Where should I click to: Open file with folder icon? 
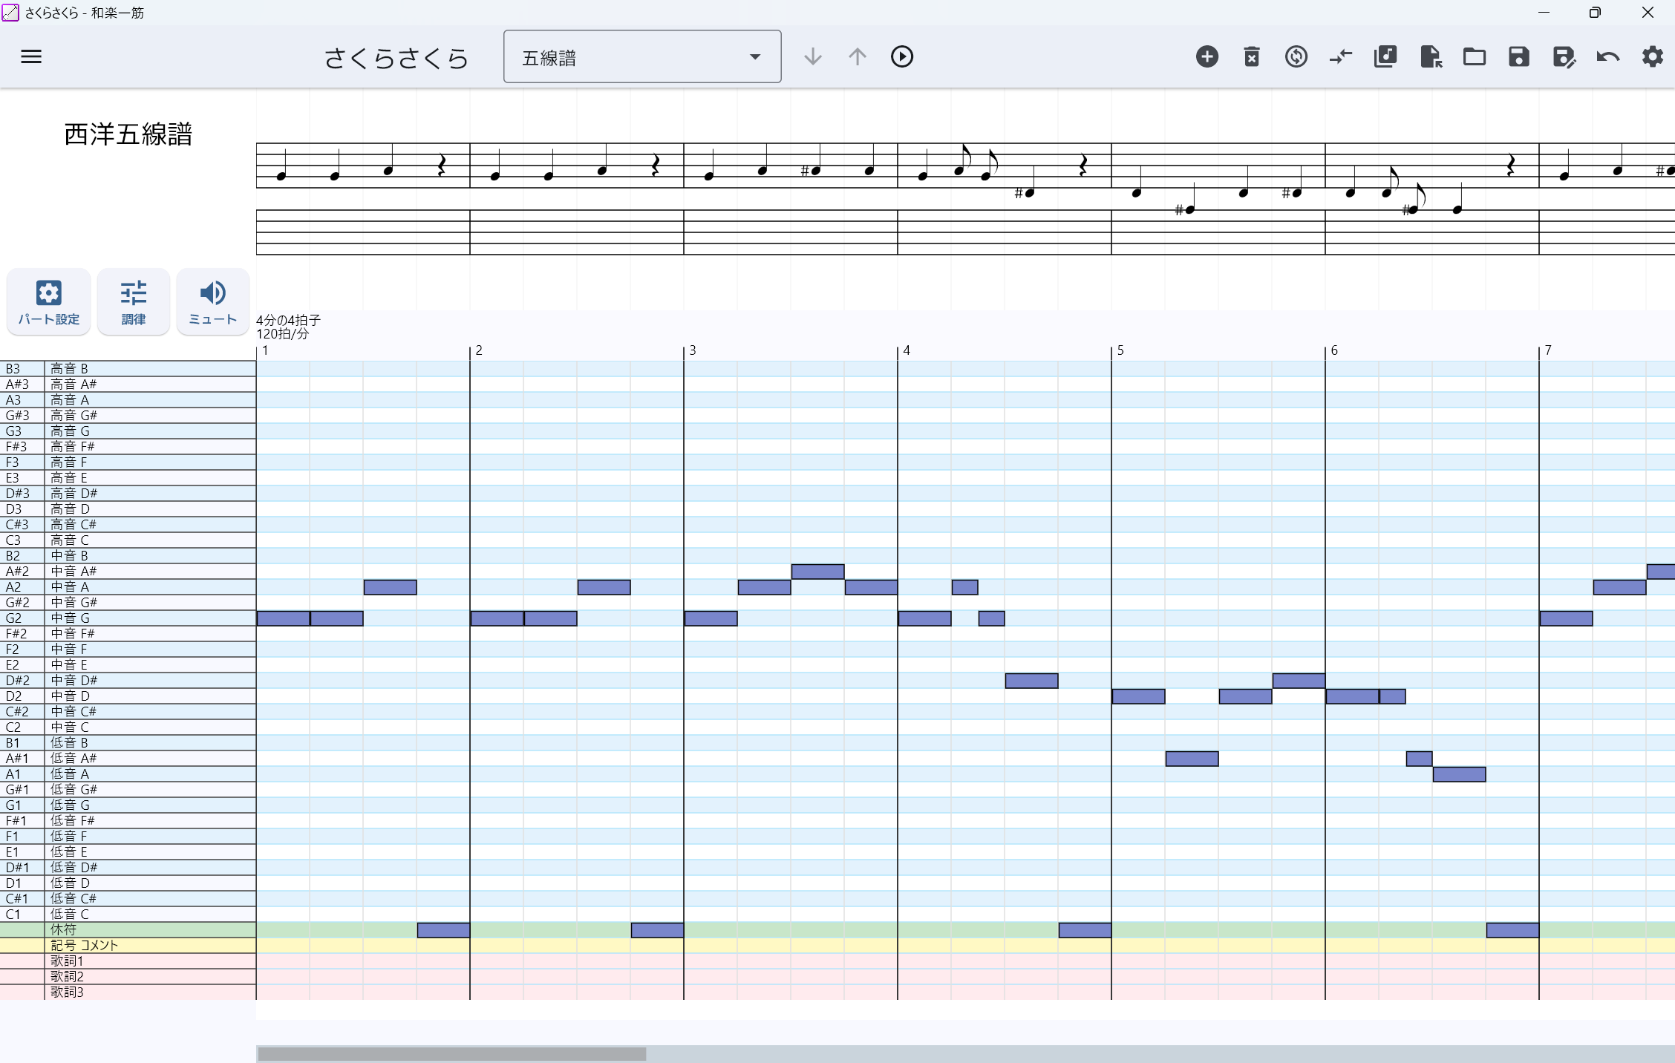pyautogui.click(x=1475, y=56)
